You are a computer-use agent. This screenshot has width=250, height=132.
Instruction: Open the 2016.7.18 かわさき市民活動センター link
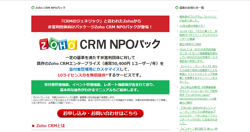[x=198, y=55]
